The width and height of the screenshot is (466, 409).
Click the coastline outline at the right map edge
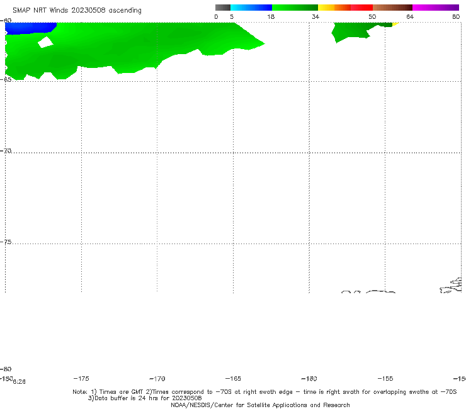click(451, 285)
